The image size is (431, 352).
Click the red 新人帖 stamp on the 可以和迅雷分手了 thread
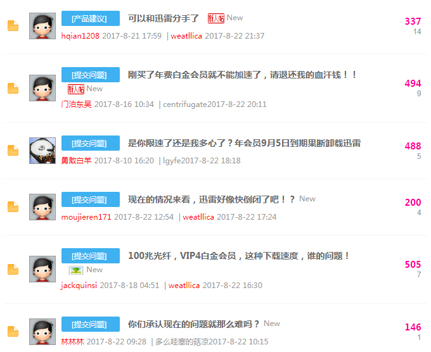pos(215,18)
